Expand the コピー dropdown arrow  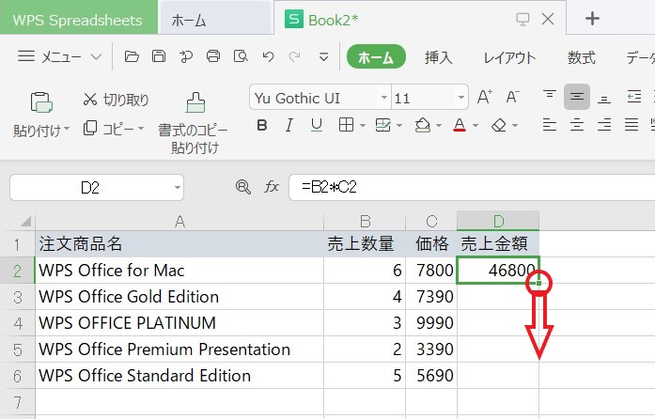(141, 129)
